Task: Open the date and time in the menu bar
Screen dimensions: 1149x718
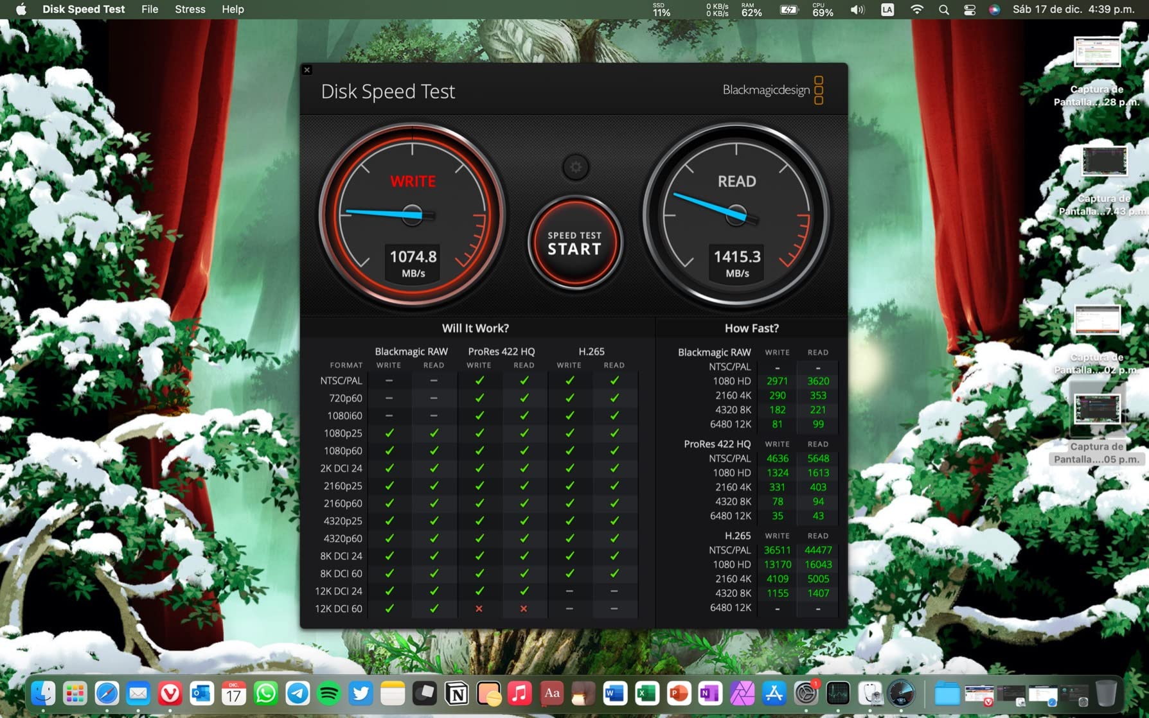Action: pyautogui.click(x=1074, y=9)
